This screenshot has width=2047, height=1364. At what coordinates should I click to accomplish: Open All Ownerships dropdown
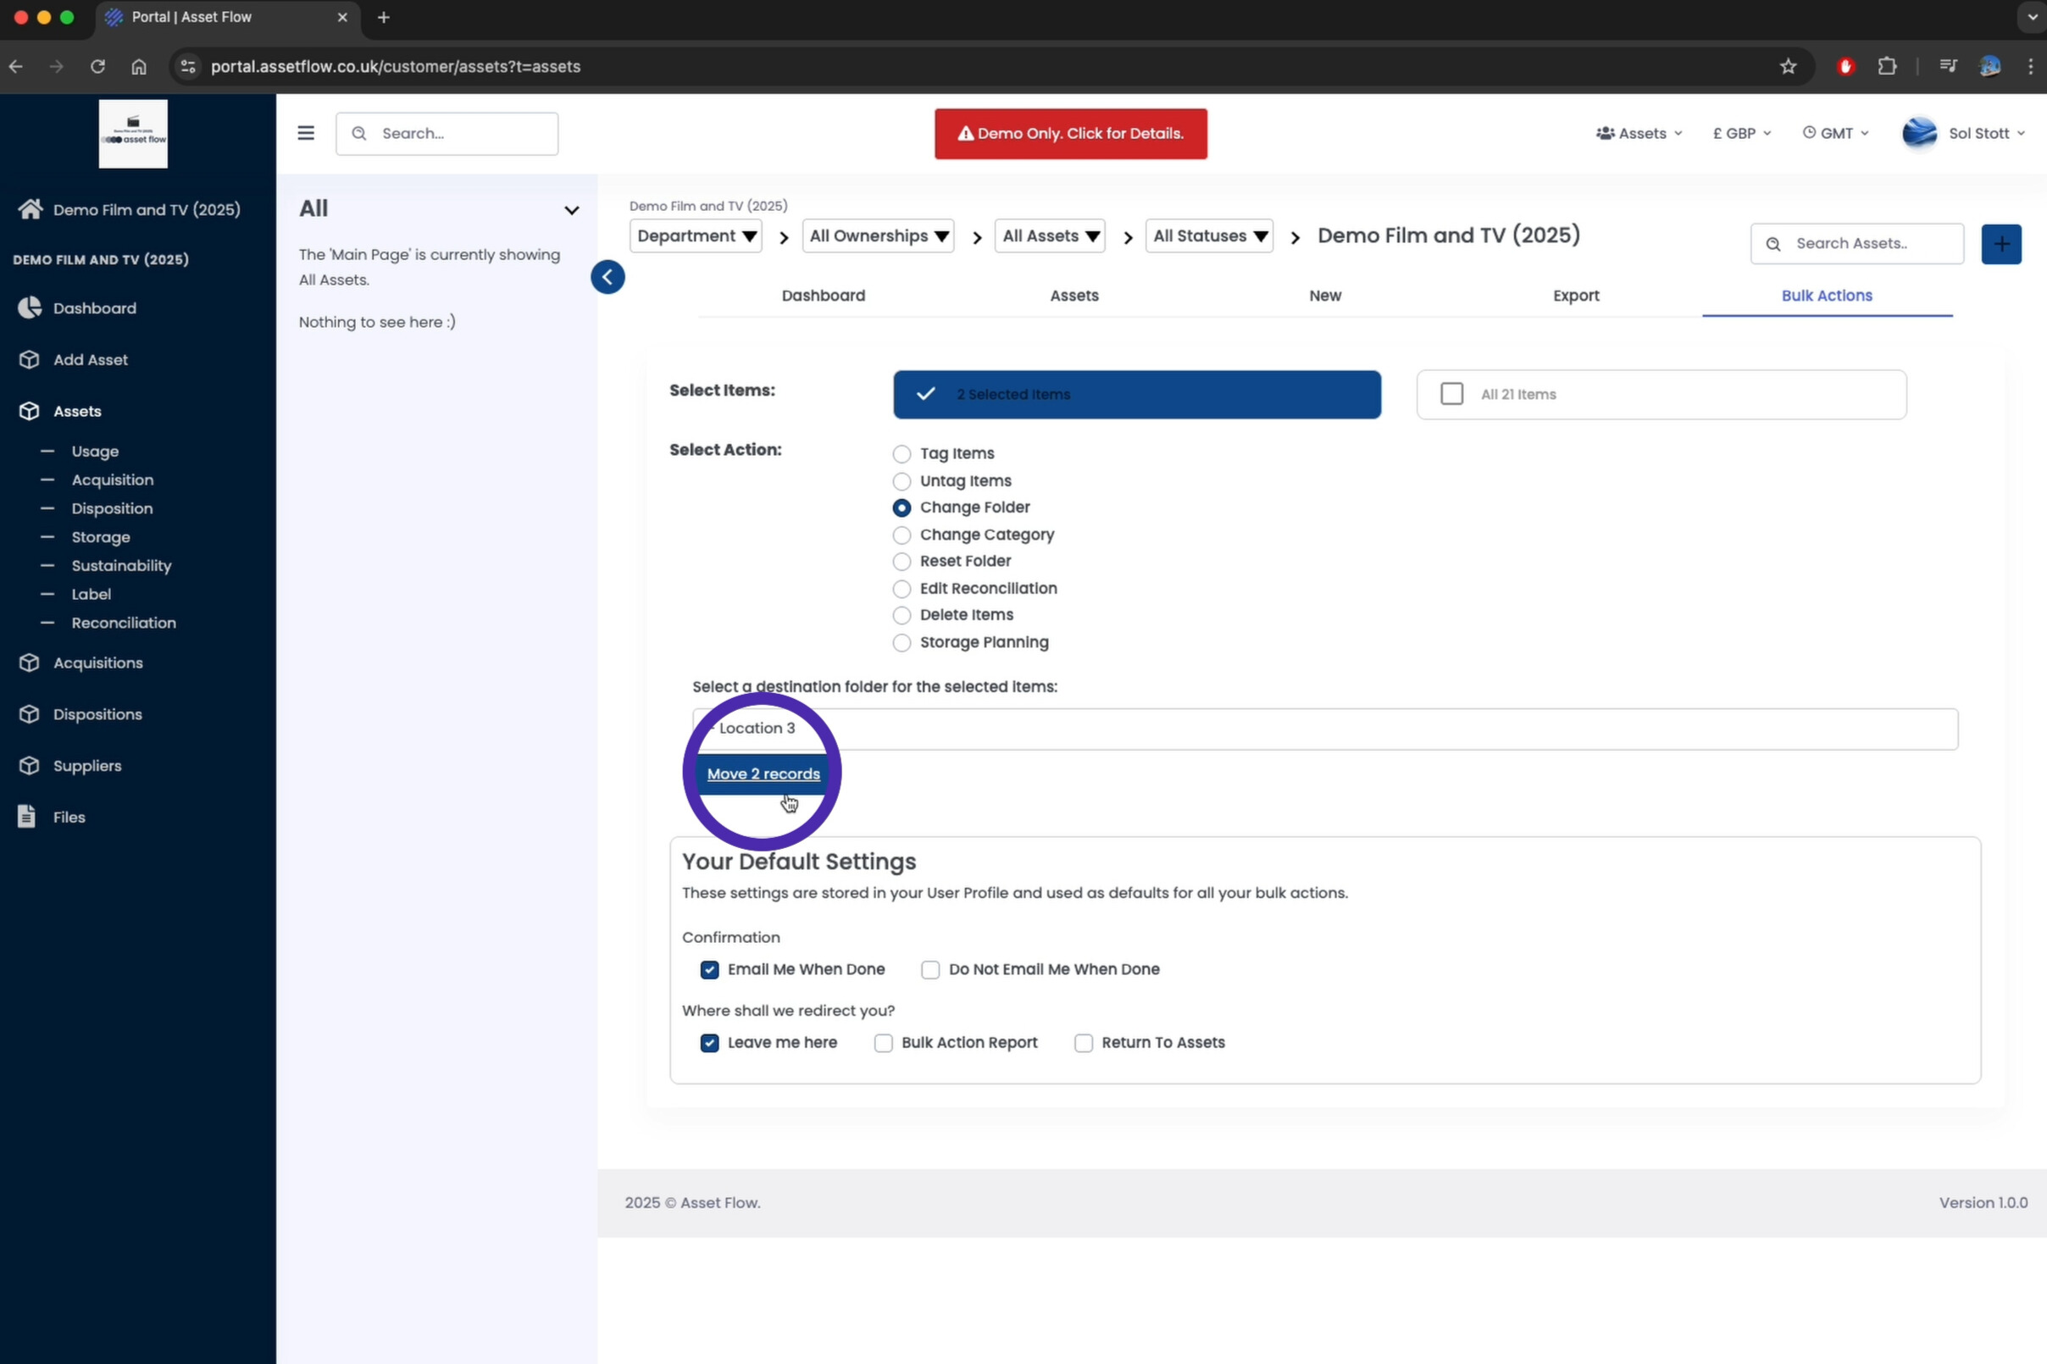pyautogui.click(x=878, y=236)
